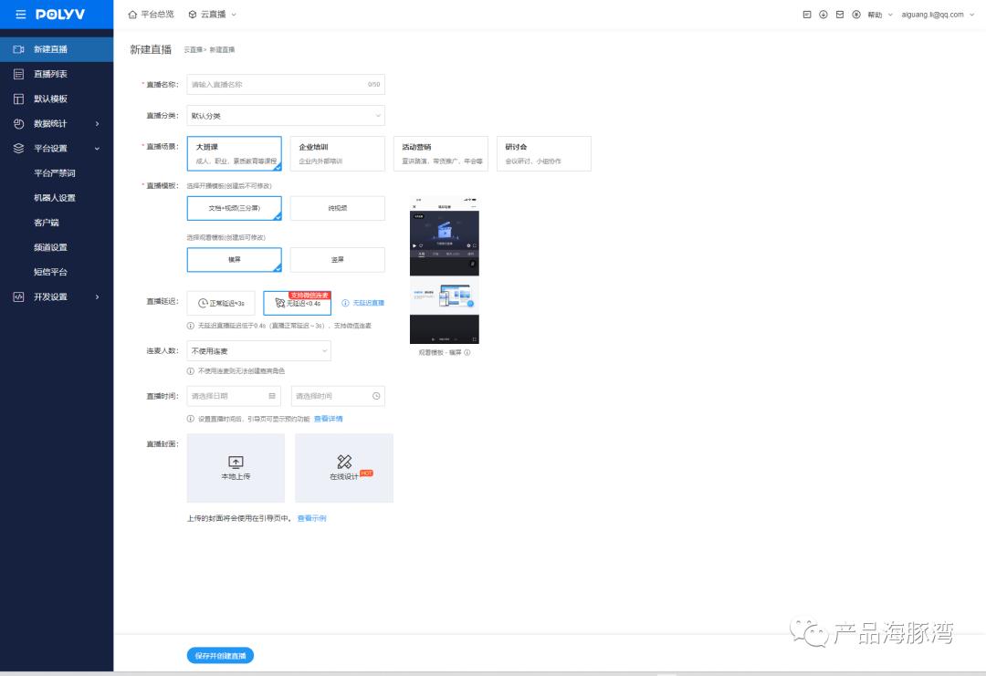Click the list icon beside 直播列表
Viewport: 986px width, 676px height.
point(19,74)
